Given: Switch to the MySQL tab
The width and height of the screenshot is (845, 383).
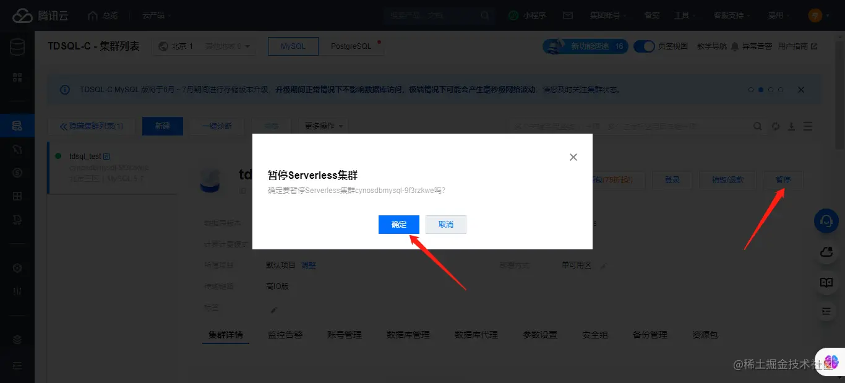Looking at the screenshot, I should [x=293, y=46].
